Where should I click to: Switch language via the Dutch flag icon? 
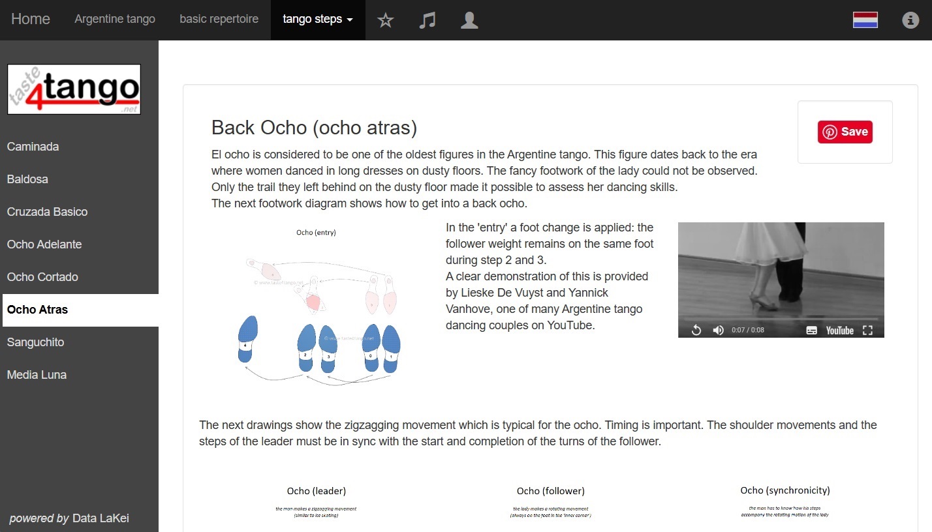point(865,20)
